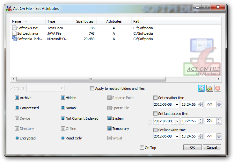The height and width of the screenshot is (163, 234).
Task: Select the Softpedi.java row
Action: (x=116, y=33)
